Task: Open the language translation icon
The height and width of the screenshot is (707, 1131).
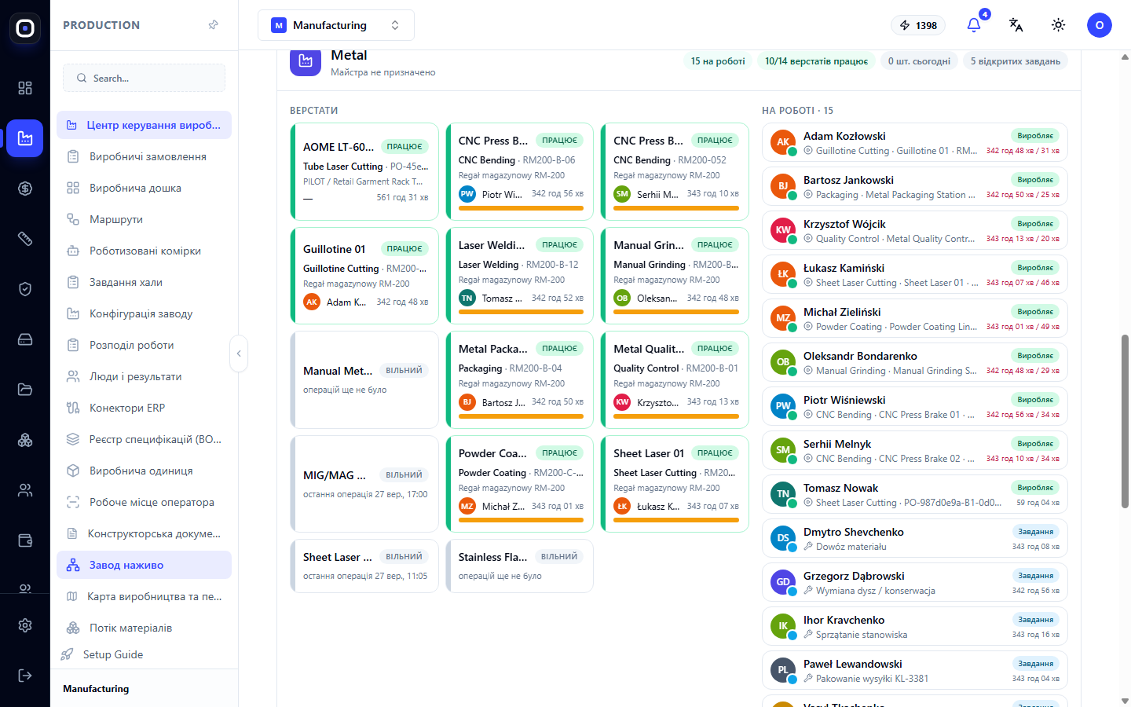Action: pos(1016,25)
